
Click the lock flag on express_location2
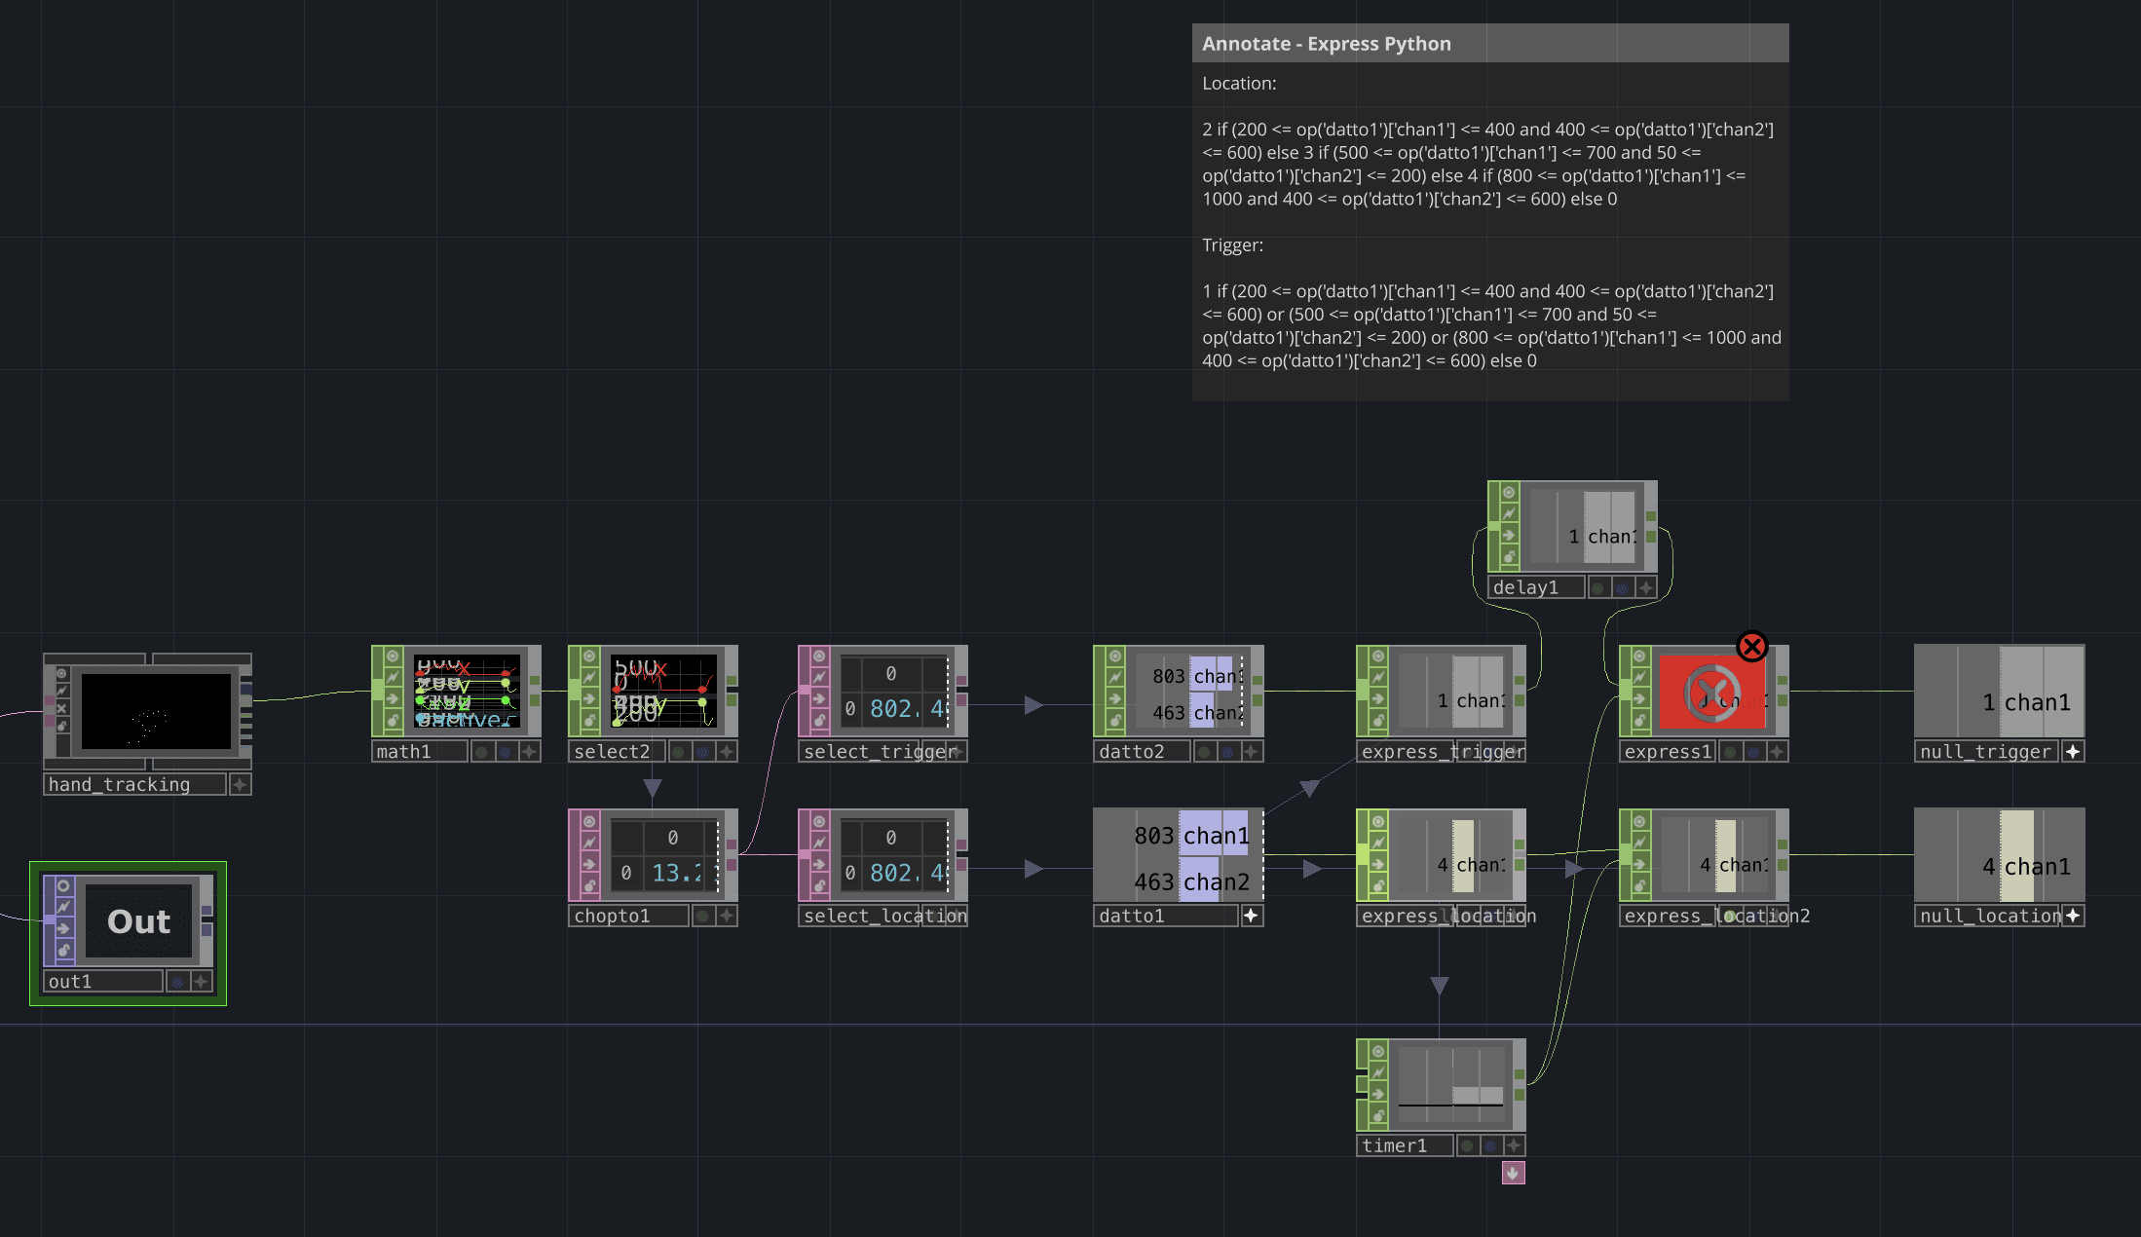[x=1641, y=884]
